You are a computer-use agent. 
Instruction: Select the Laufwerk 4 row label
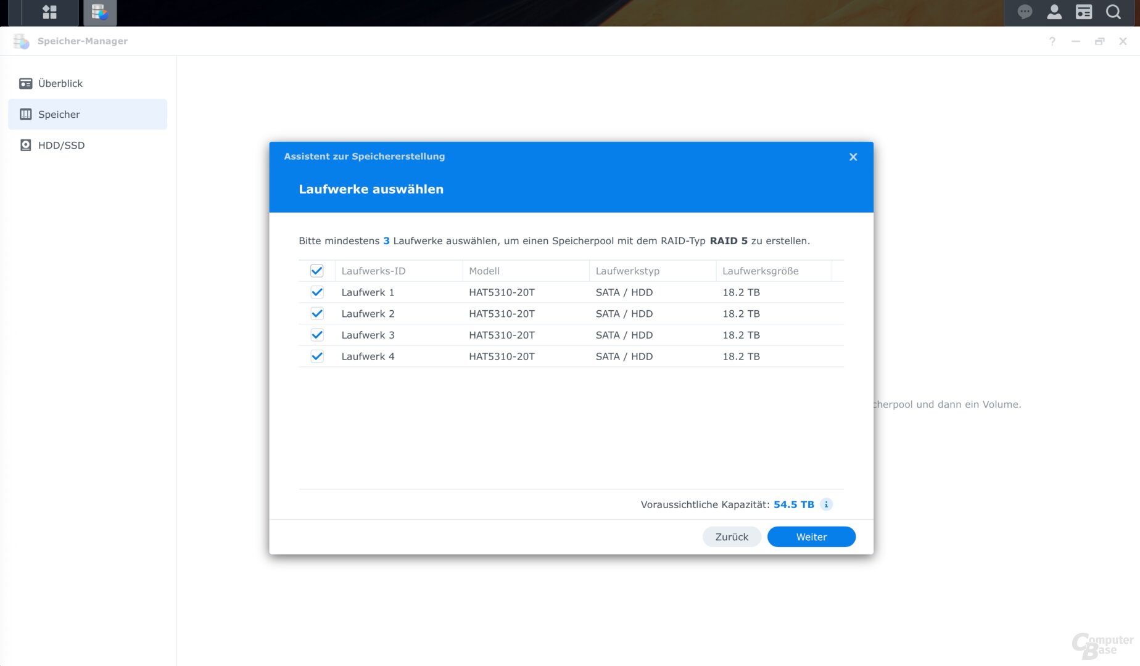368,356
